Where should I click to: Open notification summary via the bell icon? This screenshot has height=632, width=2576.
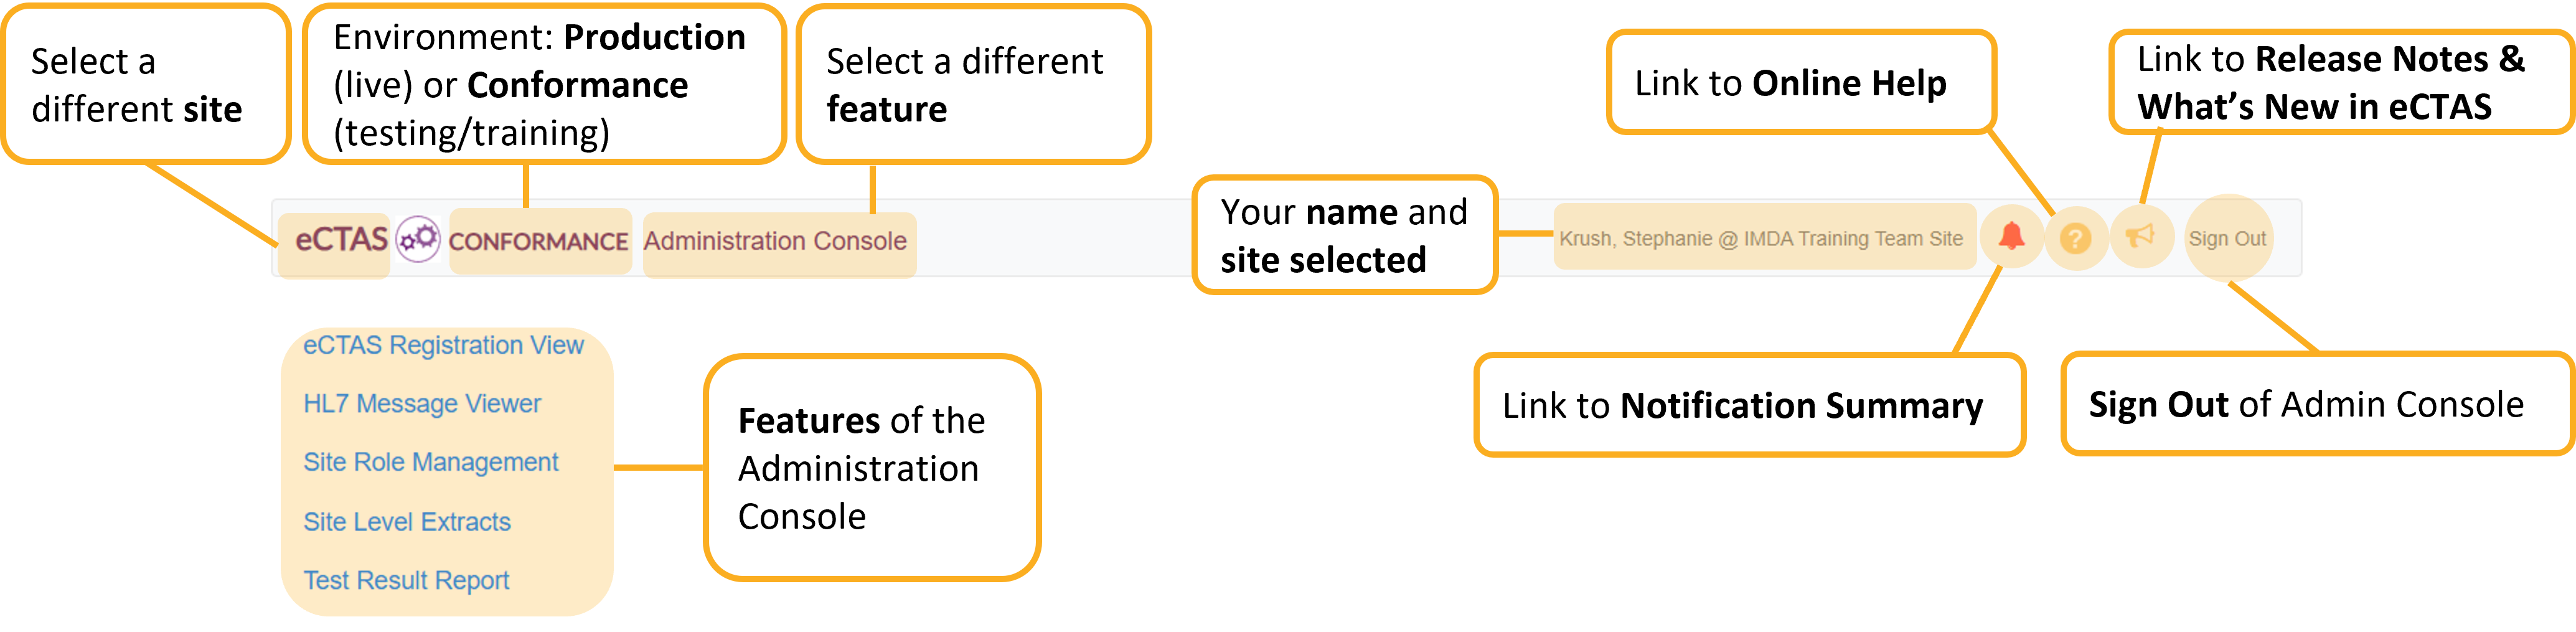point(2011,237)
